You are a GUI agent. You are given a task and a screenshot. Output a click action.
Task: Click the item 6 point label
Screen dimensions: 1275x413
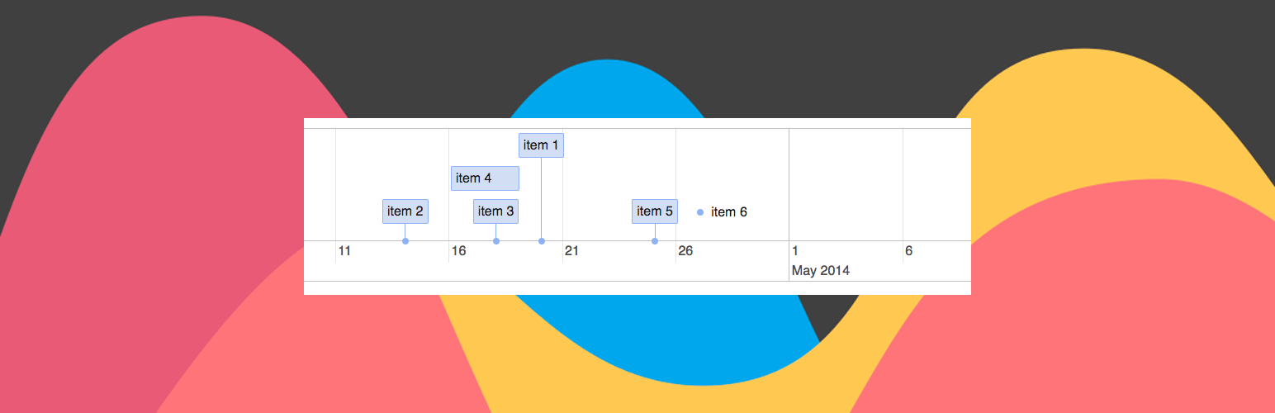click(729, 212)
